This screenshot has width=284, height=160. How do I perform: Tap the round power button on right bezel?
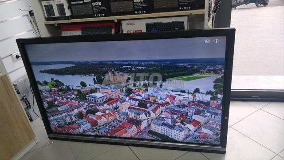pyautogui.click(x=226, y=118)
